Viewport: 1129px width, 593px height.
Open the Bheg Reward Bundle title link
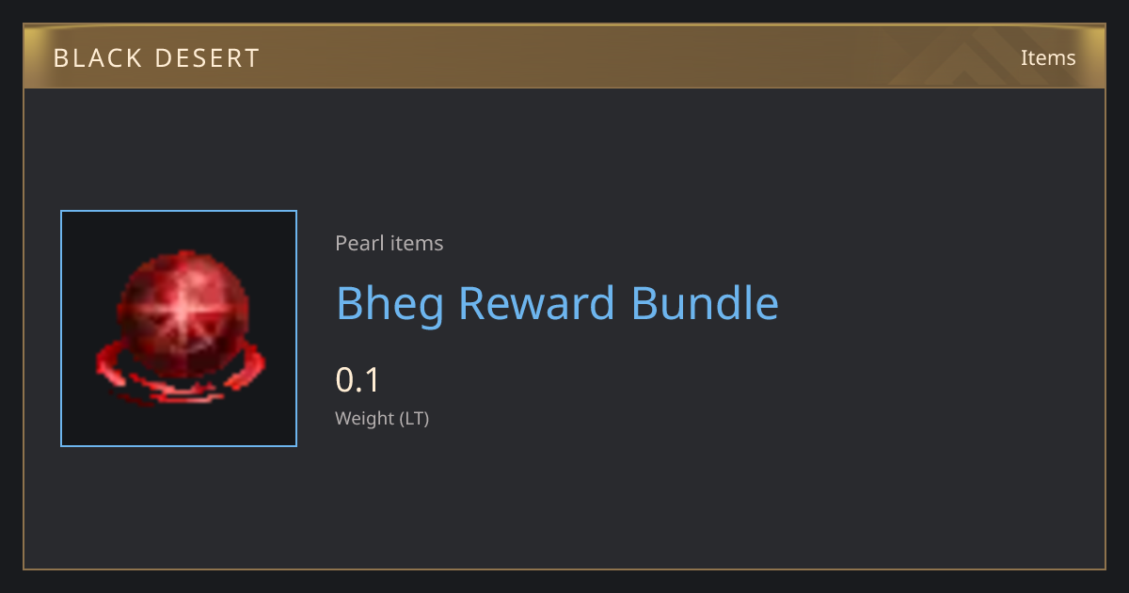pyautogui.click(x=557, y=304)
